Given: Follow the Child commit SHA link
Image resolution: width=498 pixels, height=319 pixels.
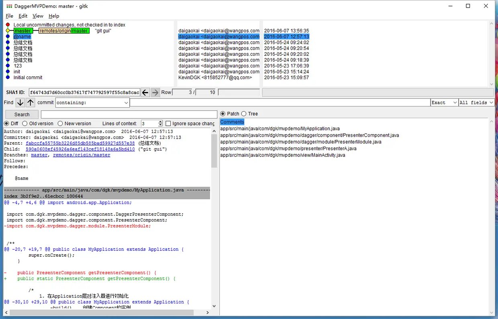Looking at the screenshot, I should [80, 149].
